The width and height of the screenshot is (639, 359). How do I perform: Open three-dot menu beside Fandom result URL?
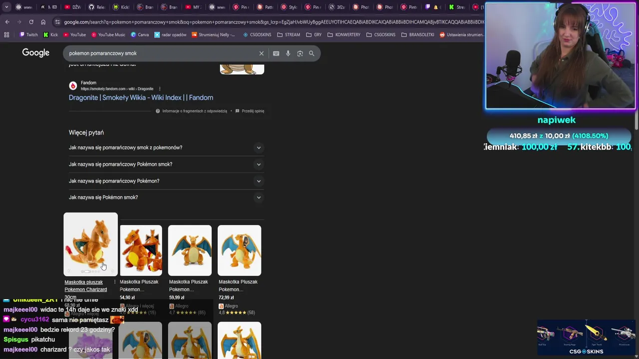coord(159,89)
